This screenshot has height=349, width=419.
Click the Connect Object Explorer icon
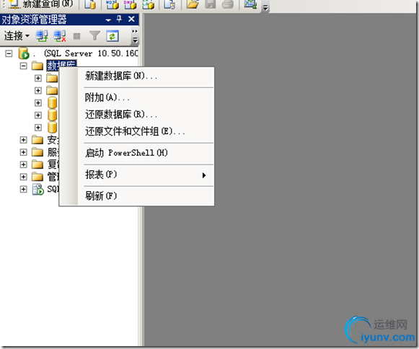pyautogui.click(x=42, y=36)
